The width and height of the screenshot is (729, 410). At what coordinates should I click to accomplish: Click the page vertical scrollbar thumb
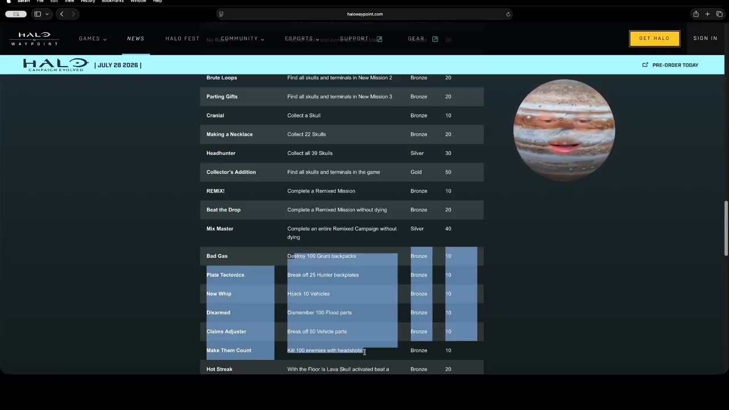(726, 228)
